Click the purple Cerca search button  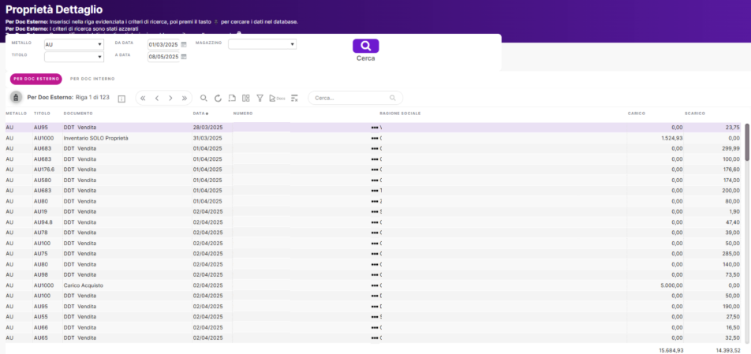pyautogui.click(x=365, y=46)
